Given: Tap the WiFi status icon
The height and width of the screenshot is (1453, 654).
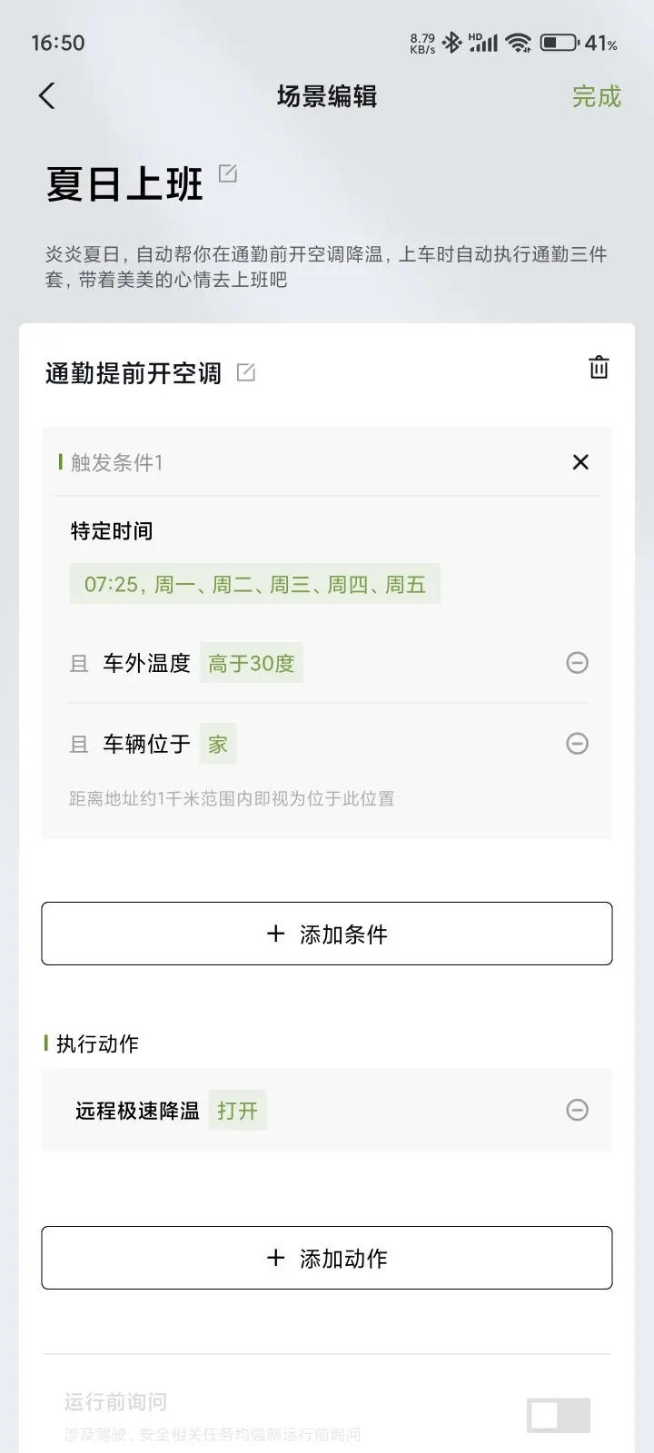Looking at the screenshot, I should 519,43.
